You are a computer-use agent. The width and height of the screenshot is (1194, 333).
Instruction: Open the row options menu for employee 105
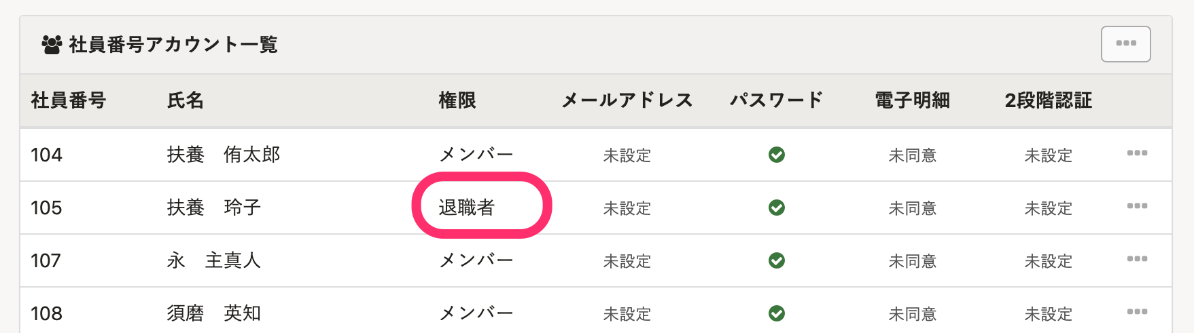[x=1137, y=207]
